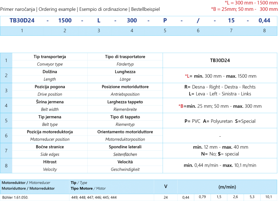Click the letter L in the code header
Screen dimensions: 278x201
point(98,21)
